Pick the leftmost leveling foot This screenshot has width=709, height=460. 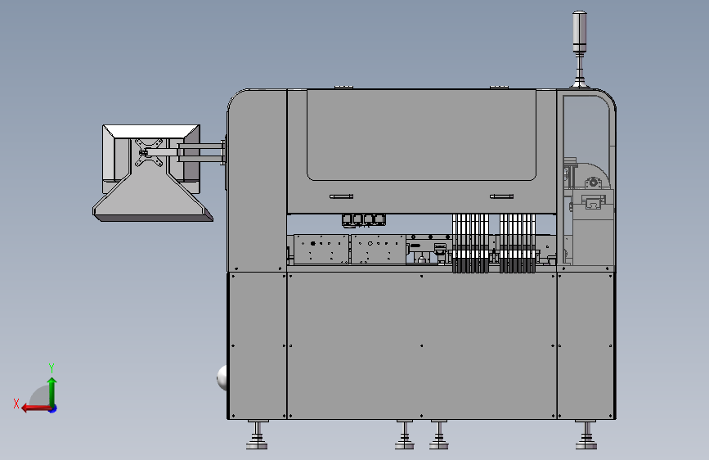(x=257, y=435)
